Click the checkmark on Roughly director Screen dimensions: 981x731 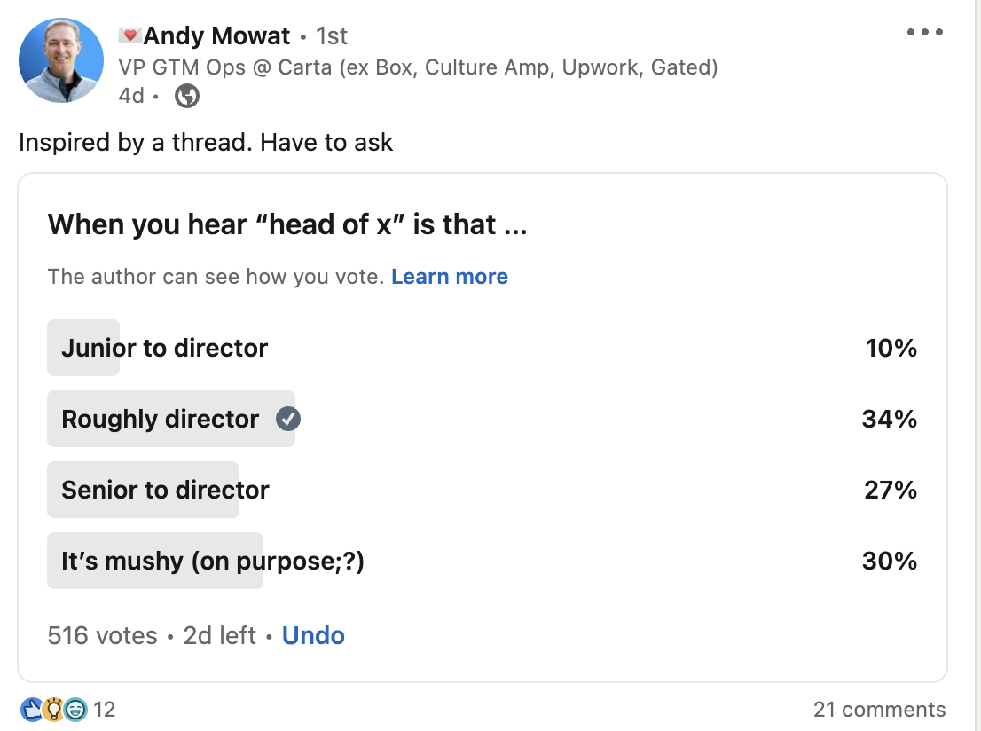(x=287, y=419)
